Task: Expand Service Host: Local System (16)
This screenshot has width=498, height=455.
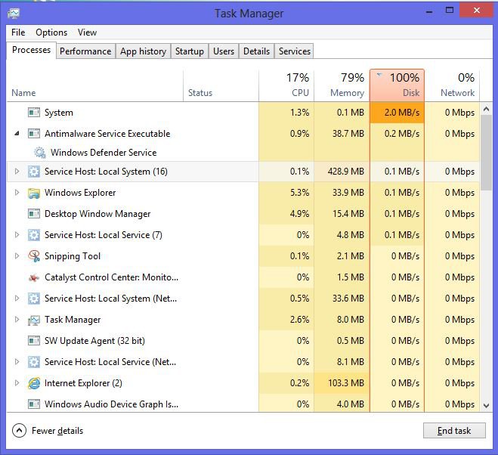Action: (x=17, y=172)
